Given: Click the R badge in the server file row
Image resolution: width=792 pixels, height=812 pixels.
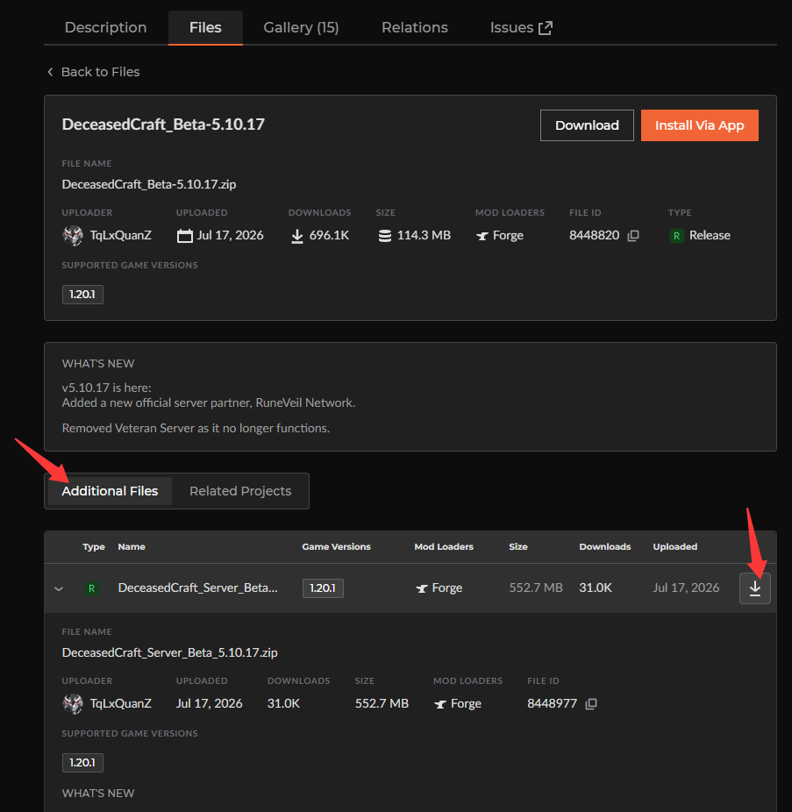Looking at the screenshot, I should [x=92, y=588].
